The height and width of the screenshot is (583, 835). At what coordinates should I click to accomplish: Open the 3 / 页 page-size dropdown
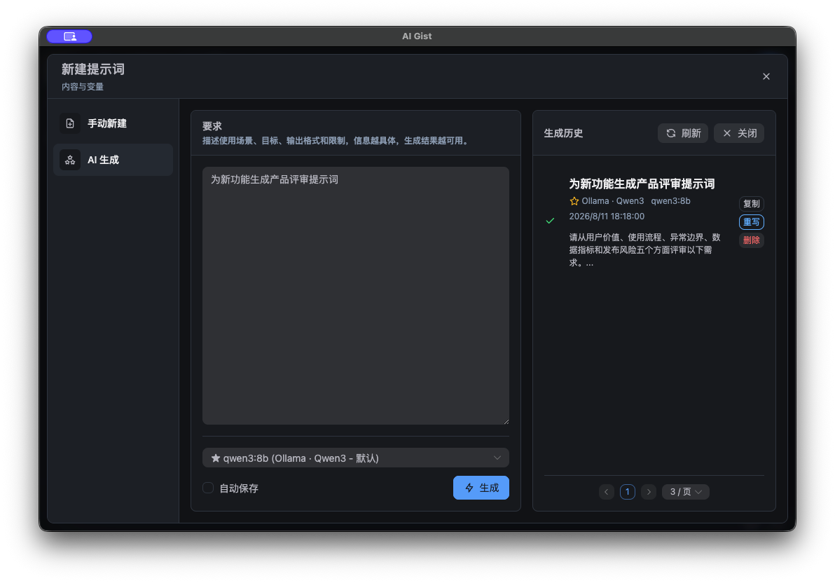(x=685, y=491)
